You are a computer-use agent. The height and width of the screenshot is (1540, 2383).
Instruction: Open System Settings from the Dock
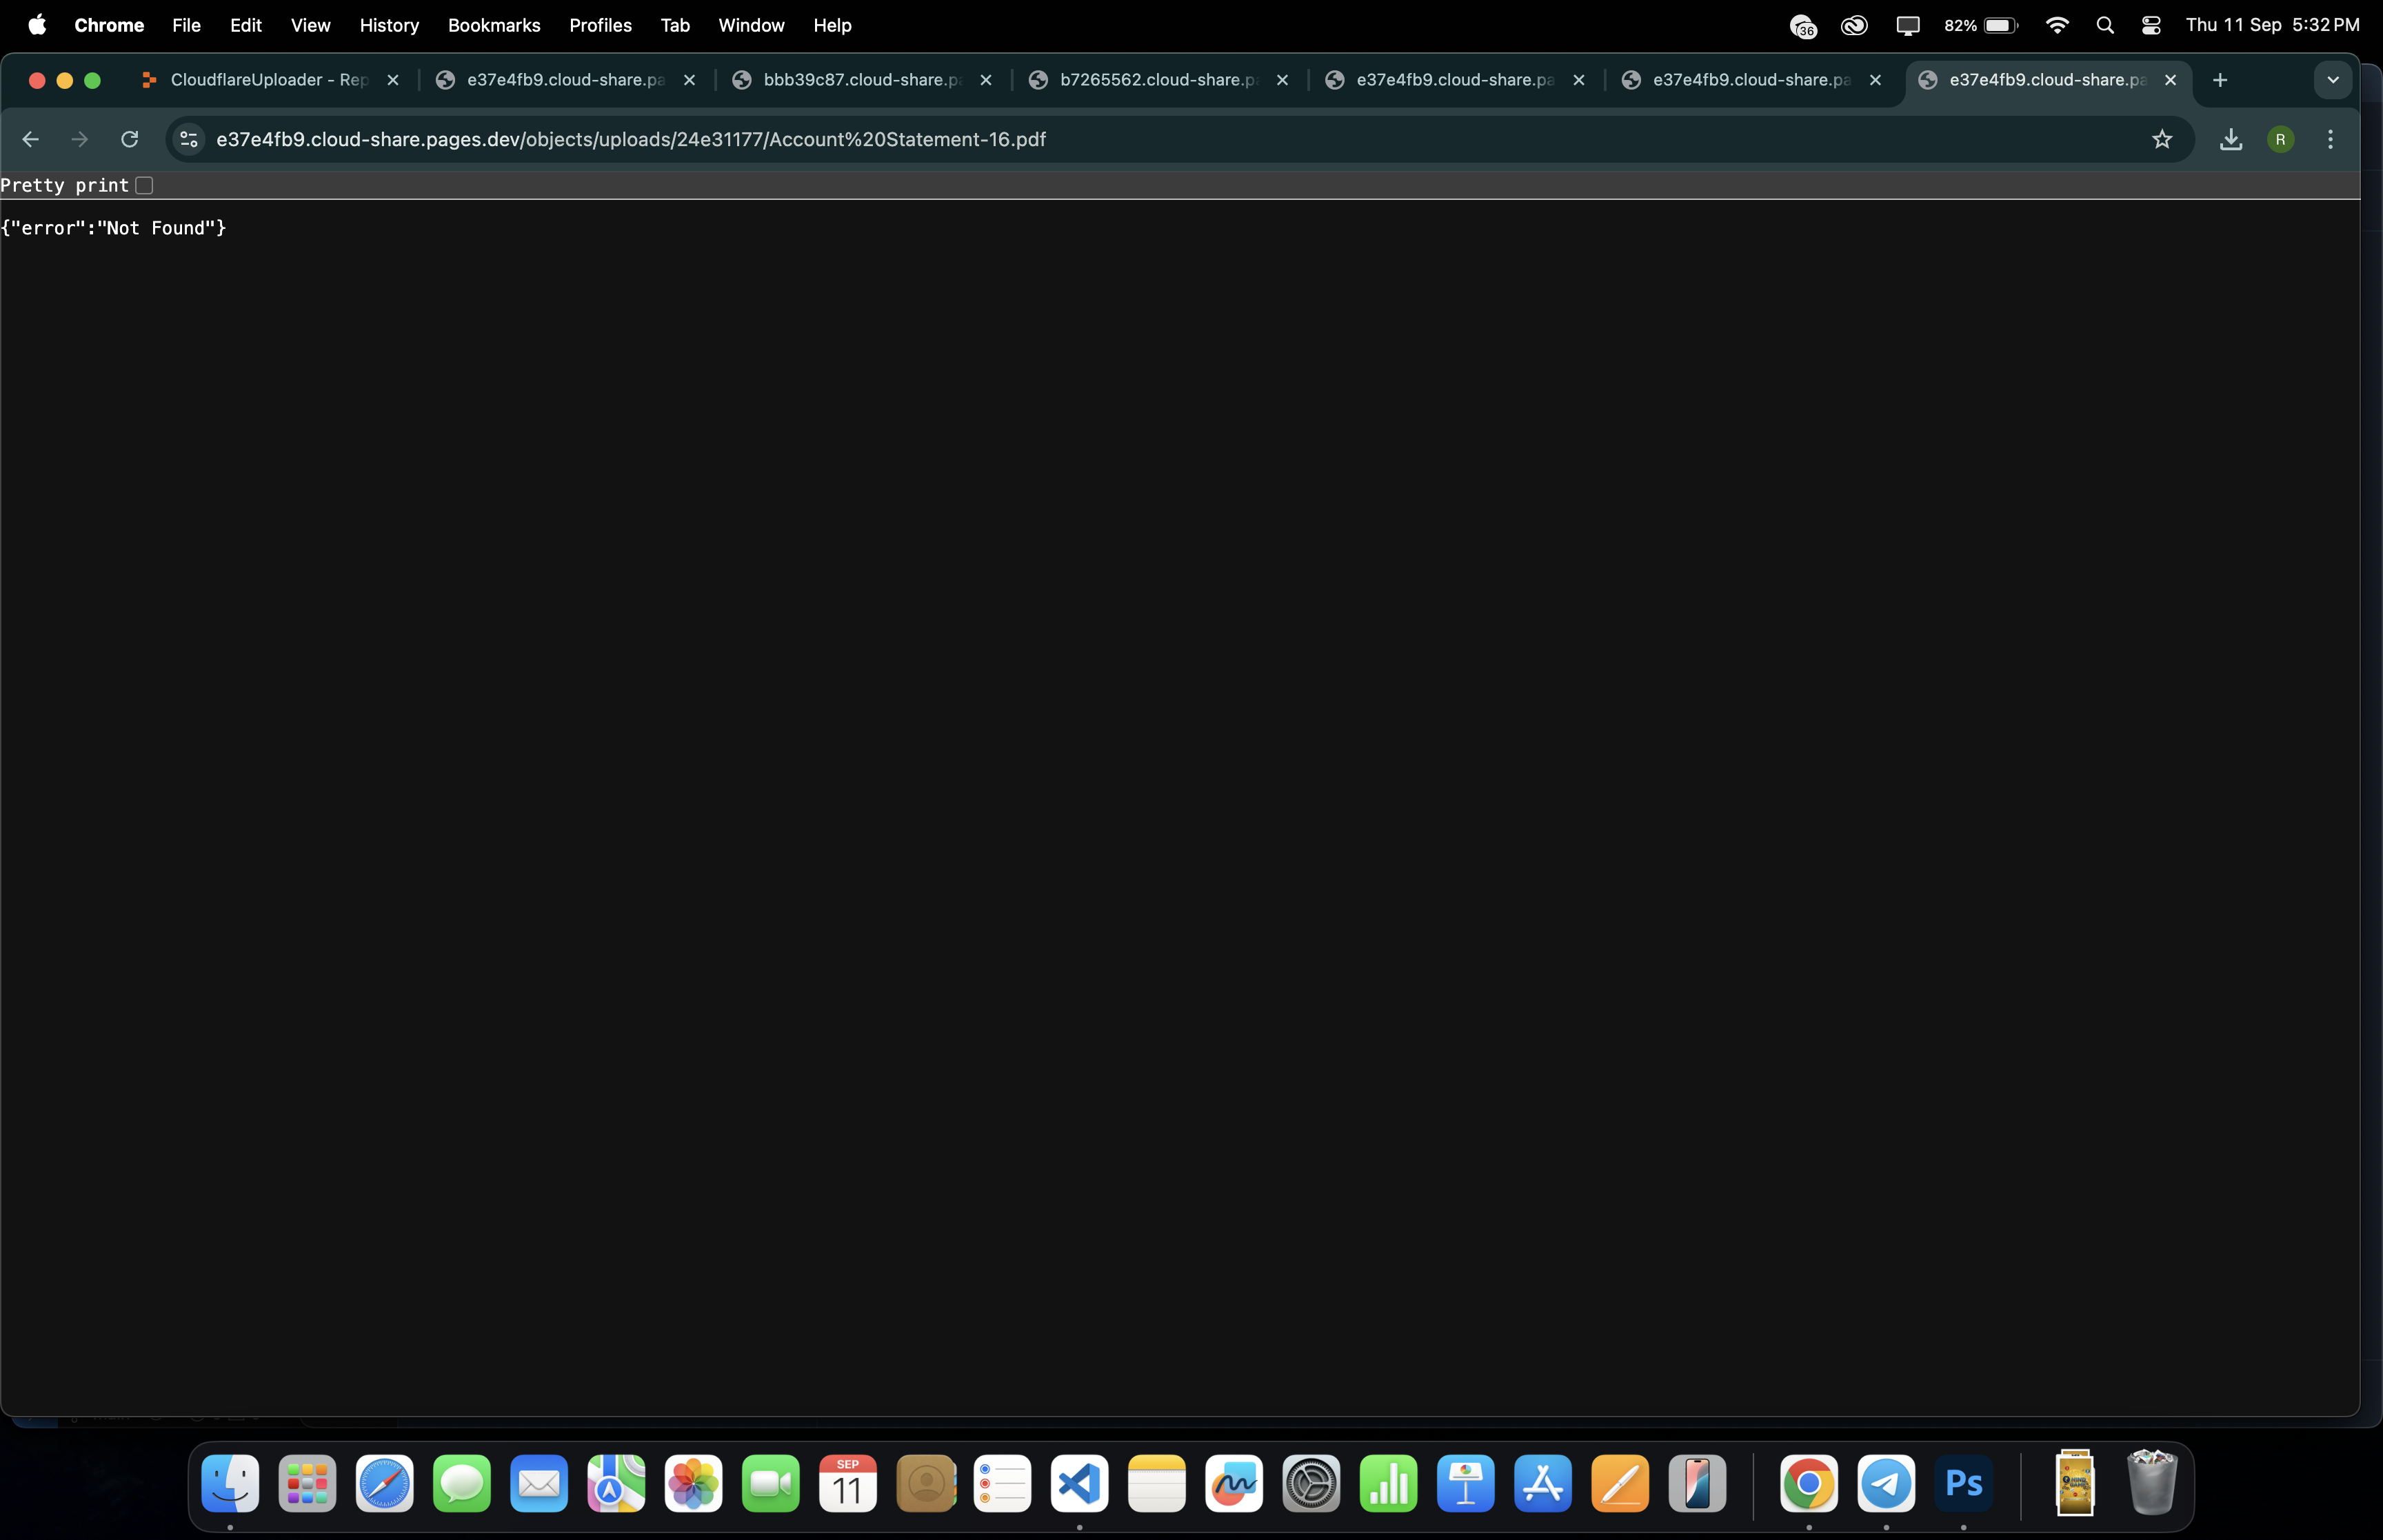[x=1312, y=1483]
